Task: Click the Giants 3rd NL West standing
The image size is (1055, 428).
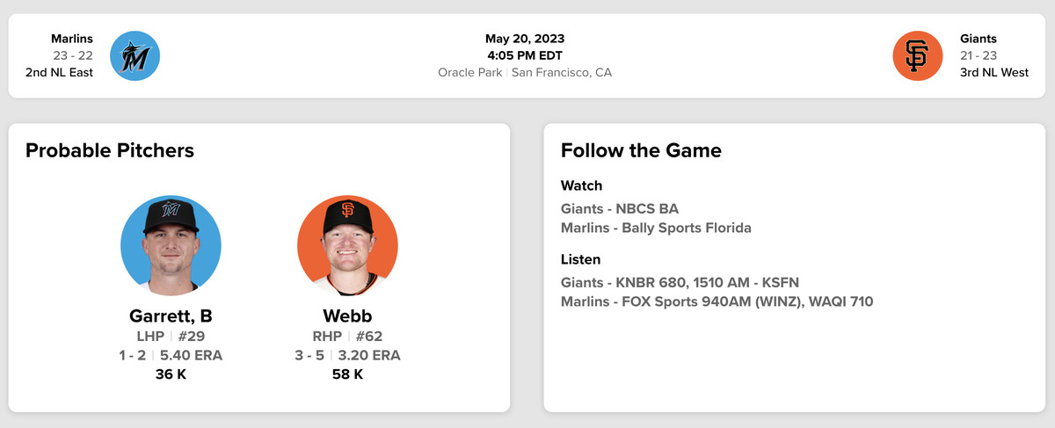Action: point(994,72)
